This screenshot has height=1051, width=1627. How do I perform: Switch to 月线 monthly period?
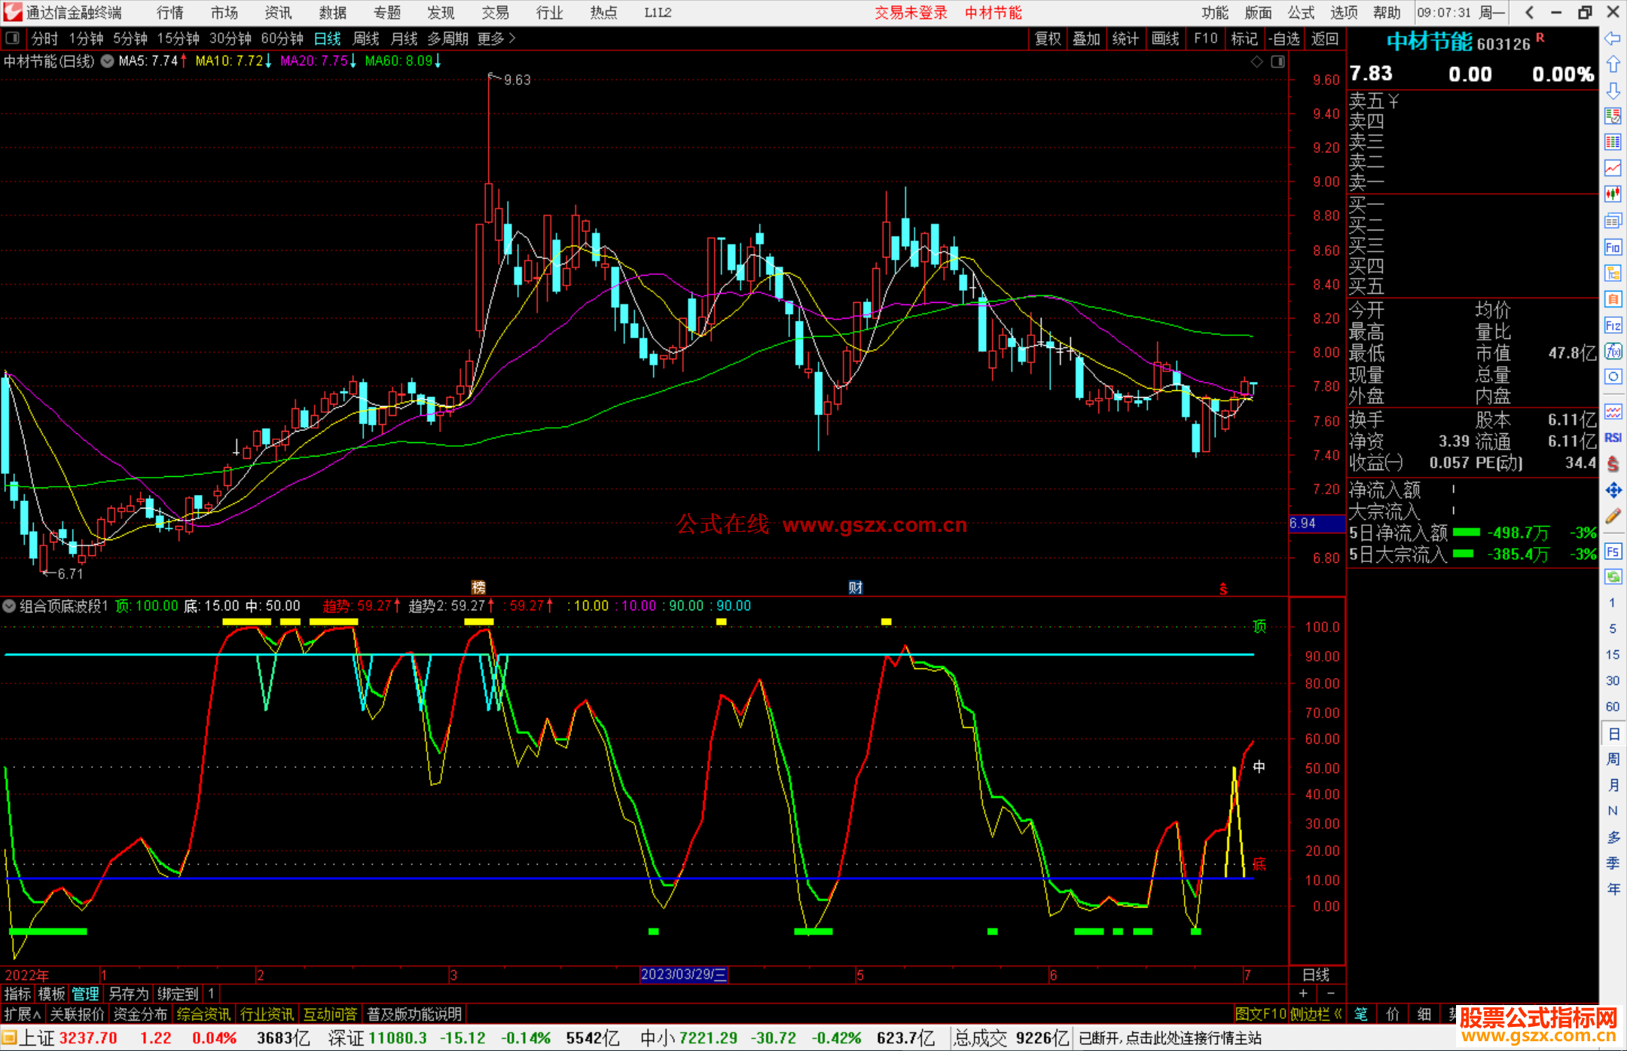pyautogui.click(x=404, y=38)
